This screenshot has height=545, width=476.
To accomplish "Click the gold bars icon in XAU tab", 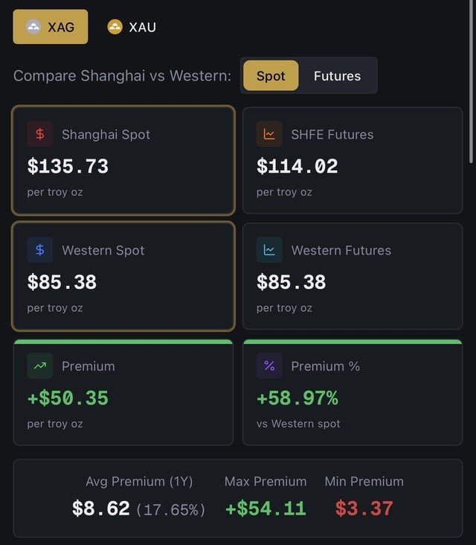I will point(115,27).
